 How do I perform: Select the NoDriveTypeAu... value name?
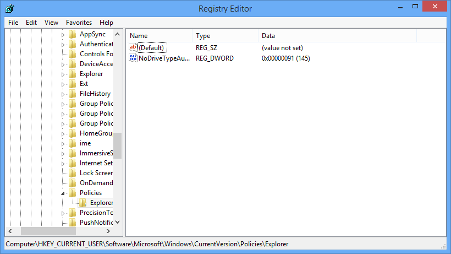(164, 58)
